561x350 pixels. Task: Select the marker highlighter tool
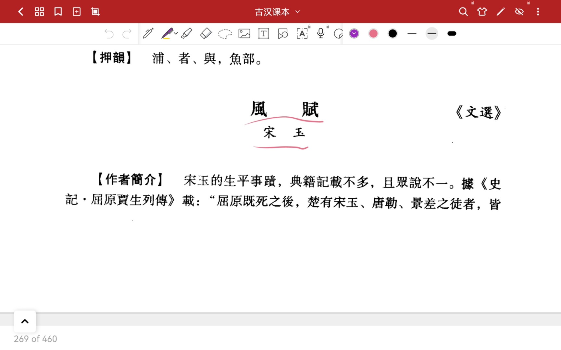[x=187, y=34]
